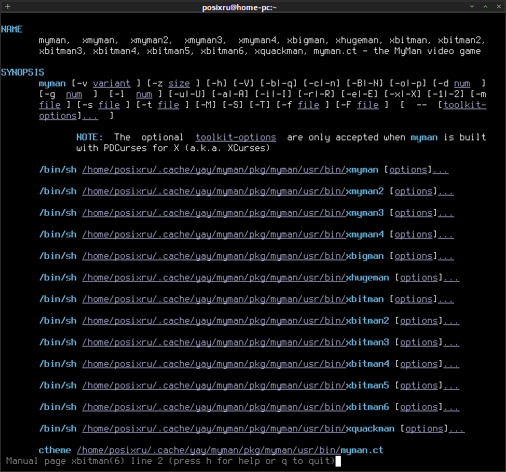Click the ctheme command word
Viewport: 506px width, 472px height.
coord(55,450)
